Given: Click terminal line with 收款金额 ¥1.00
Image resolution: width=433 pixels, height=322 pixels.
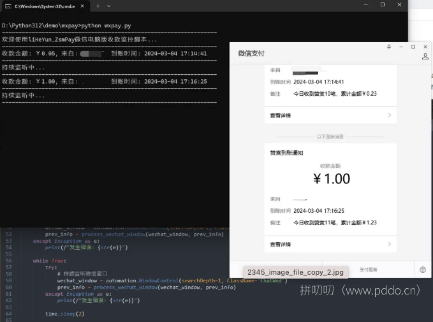Looking at the screenshot, I should pyautogui.click(x=105, y=81).
